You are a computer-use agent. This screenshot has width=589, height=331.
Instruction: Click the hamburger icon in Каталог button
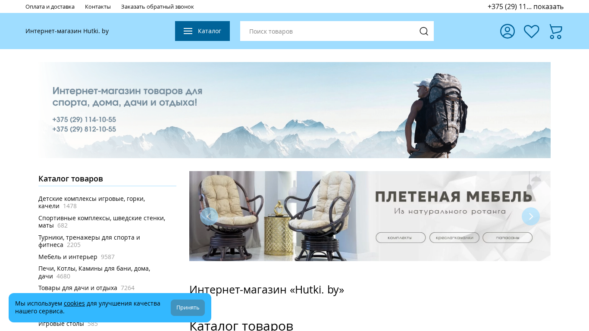click(x=188, y=31)
